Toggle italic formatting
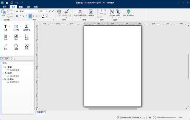 (20, 16)
